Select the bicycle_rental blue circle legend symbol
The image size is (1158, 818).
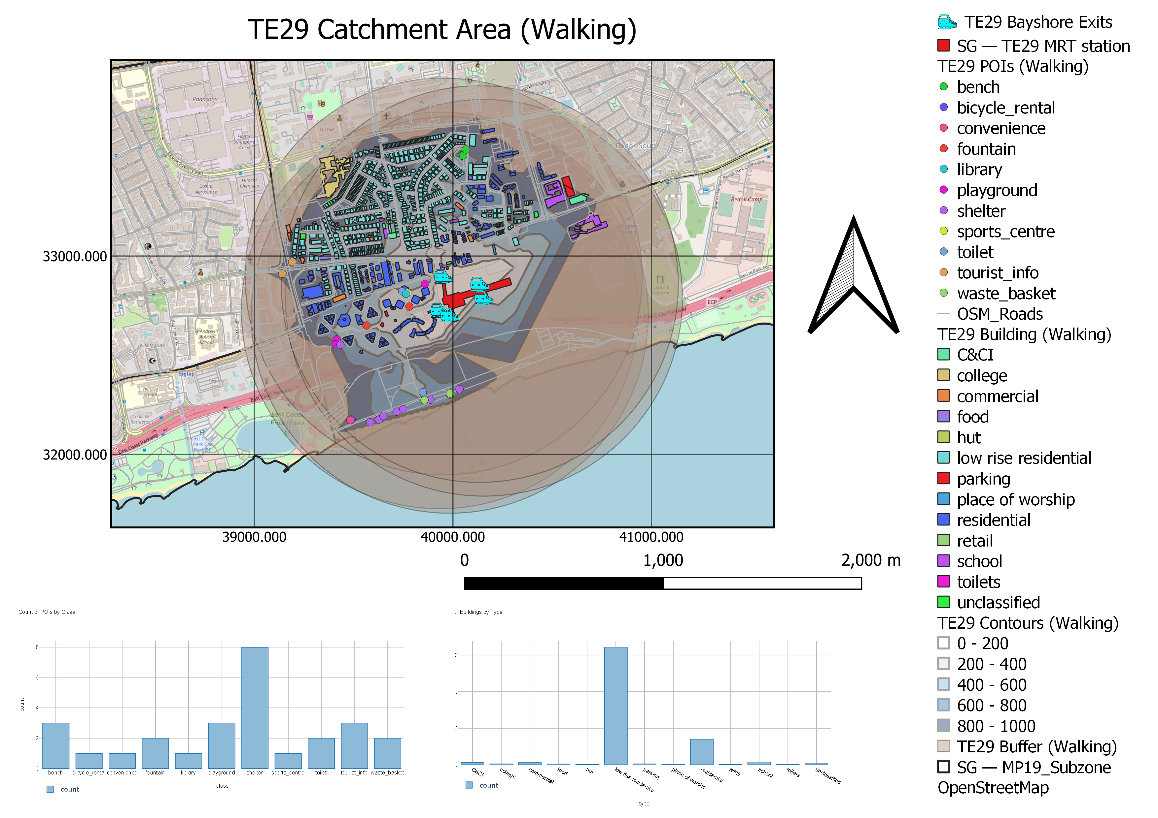(944, 107)
